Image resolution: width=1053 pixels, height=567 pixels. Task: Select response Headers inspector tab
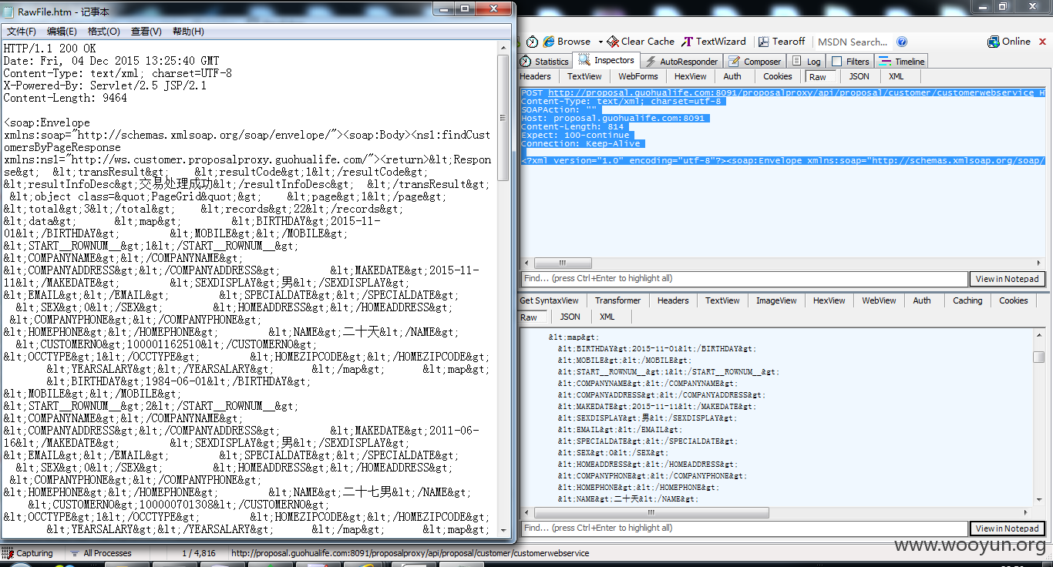coord(673,300)
